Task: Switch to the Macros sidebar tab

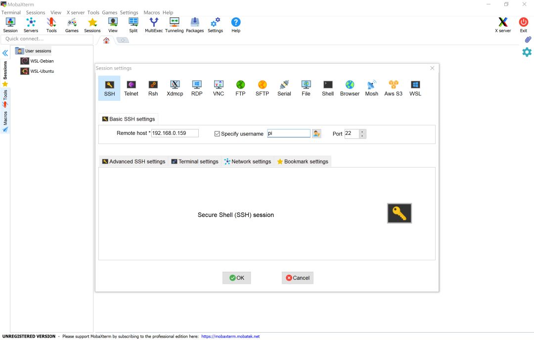Action: coord(5,122)
